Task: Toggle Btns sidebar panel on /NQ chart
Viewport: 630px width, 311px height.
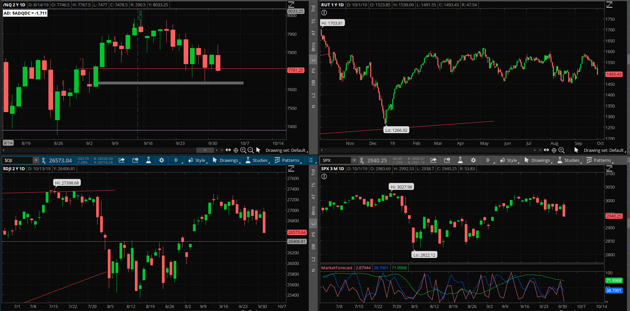Action: pyautogui.click(x=313, y=47)
